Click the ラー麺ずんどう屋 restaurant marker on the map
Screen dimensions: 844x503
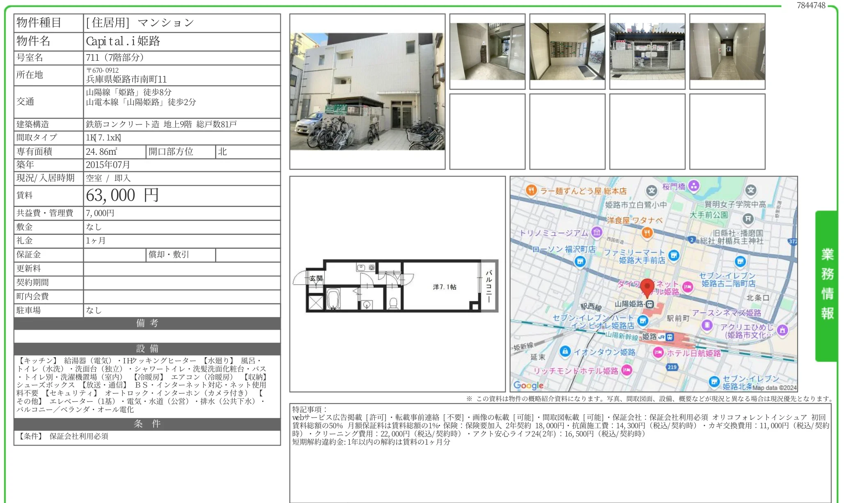(531, 190)
